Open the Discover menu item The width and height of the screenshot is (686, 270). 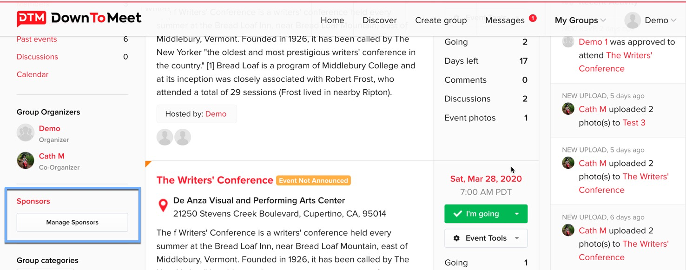click(x=380, y=20)
